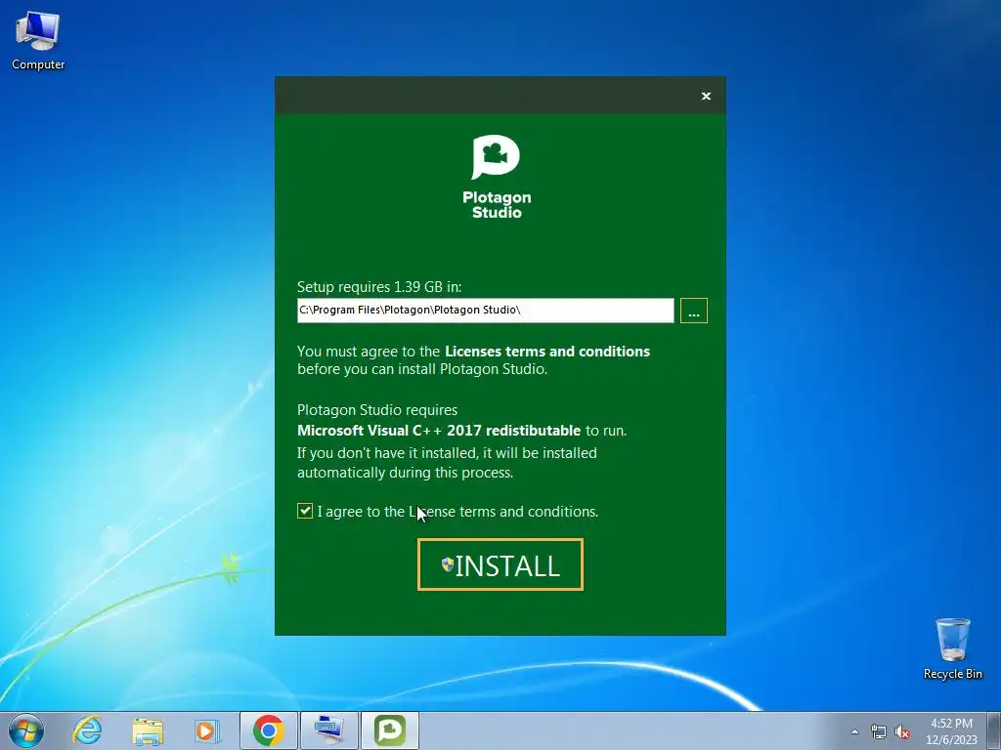The image size is (1001, 750).
Task: Click into the install path field
Action: coord(485,310)
